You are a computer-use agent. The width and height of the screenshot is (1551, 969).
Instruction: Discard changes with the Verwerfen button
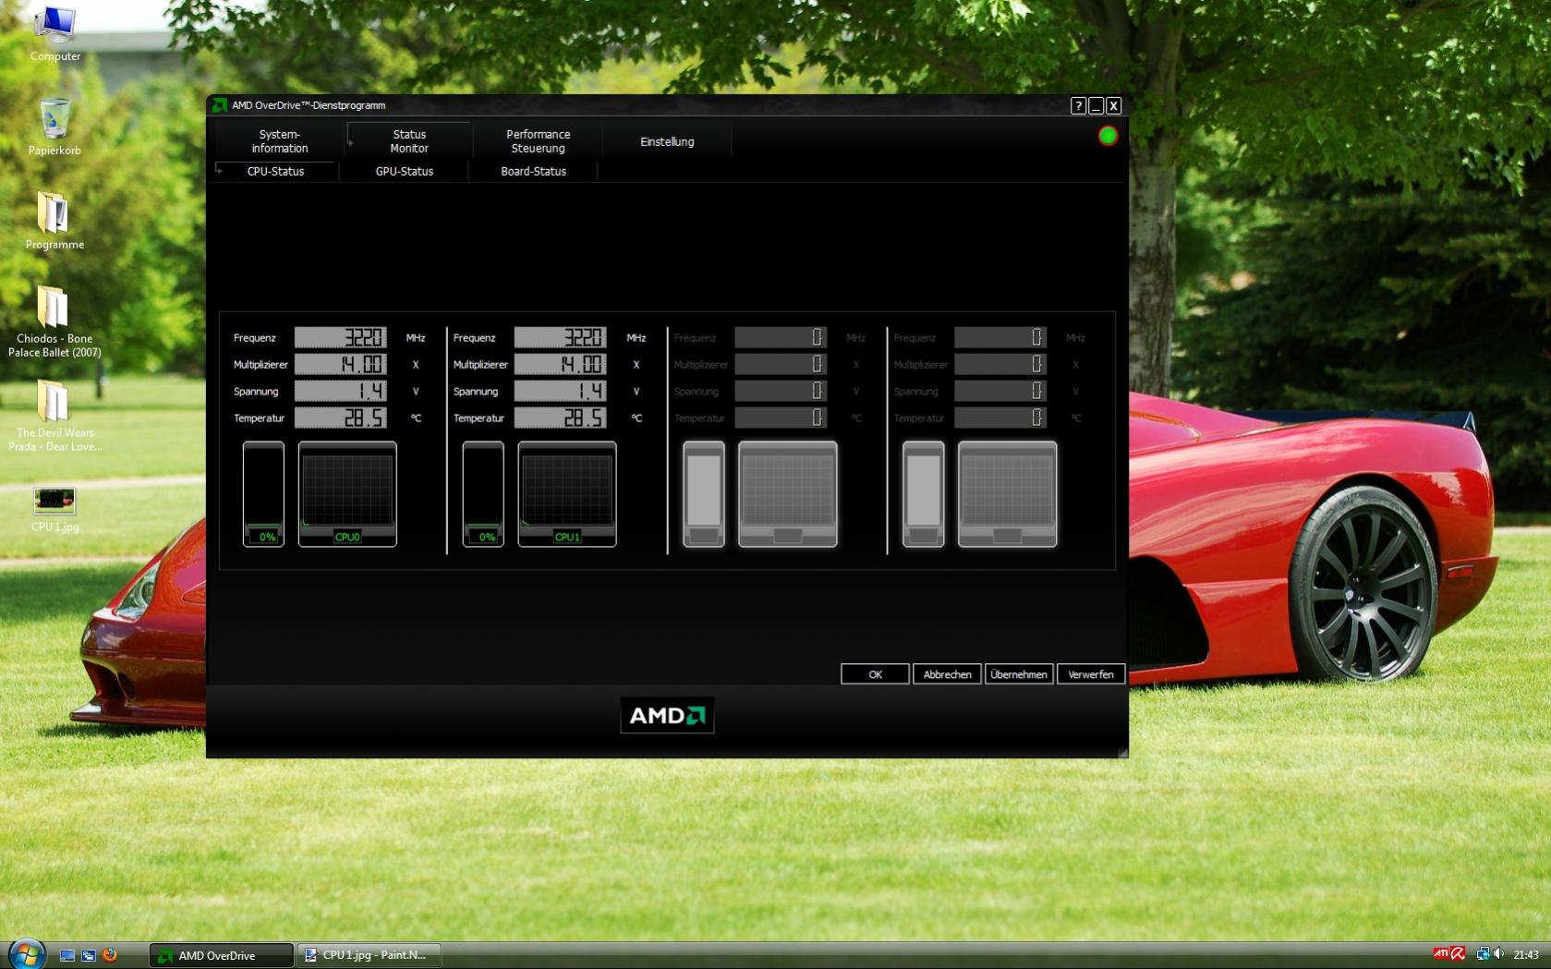click(1091, 674)
